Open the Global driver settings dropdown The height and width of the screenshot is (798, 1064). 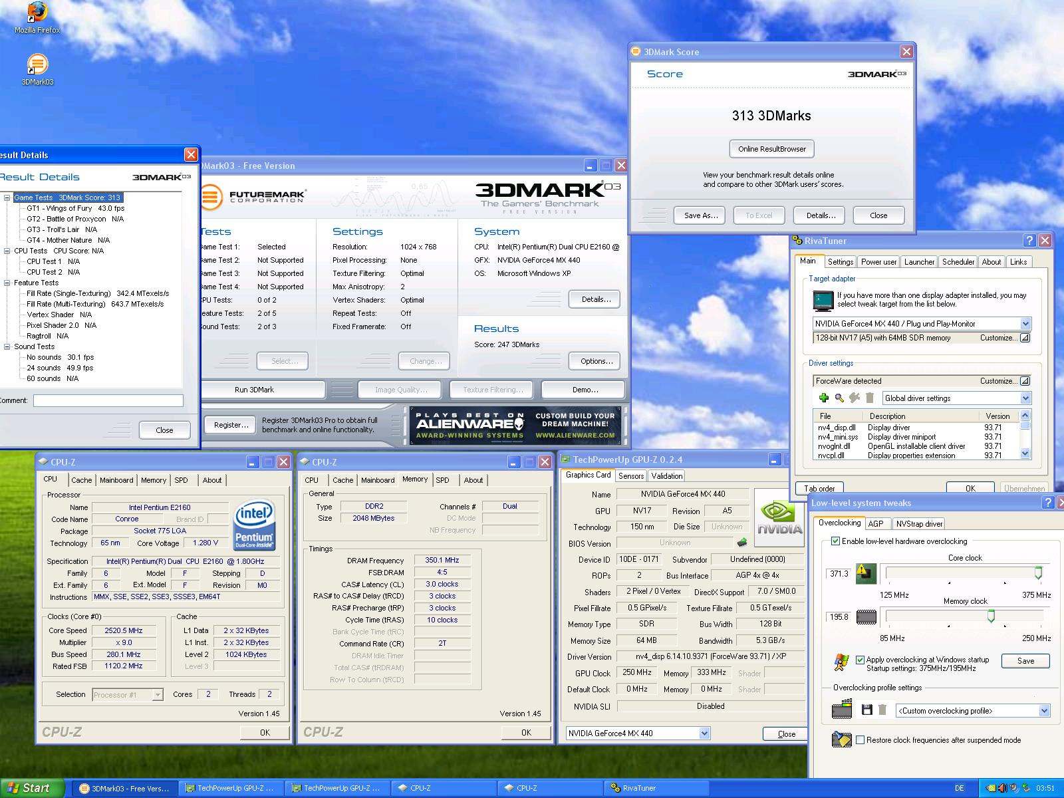pyautogui.click(x=1025, y=398)
